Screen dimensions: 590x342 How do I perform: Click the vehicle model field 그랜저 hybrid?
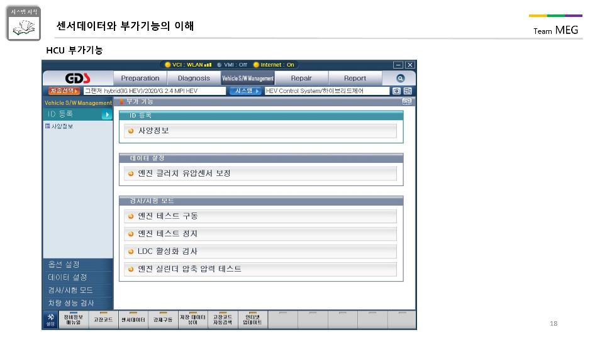click(154, 91)
